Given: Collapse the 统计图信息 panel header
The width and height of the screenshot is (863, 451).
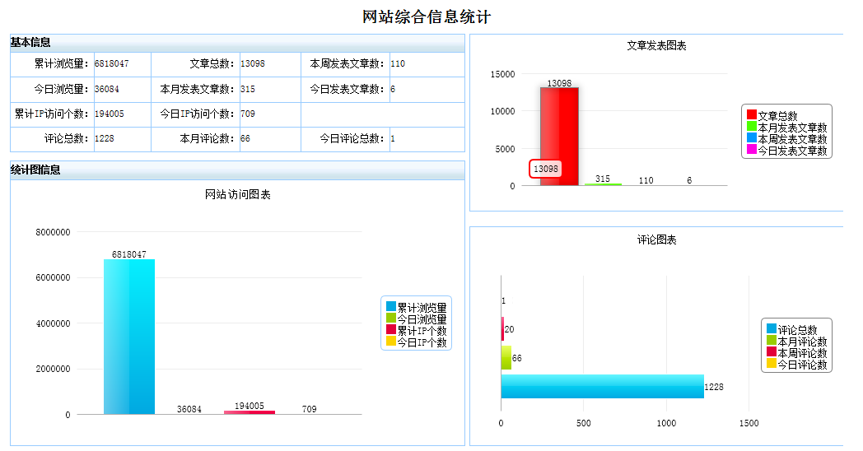Looking at the screenshot, I should click(237, 170).
